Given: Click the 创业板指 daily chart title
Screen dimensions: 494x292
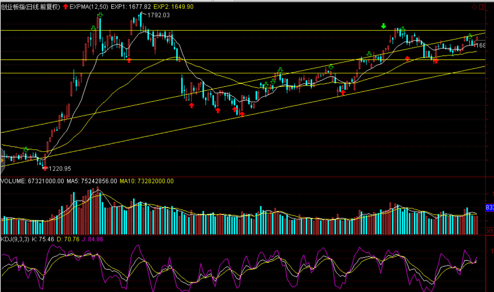Looking at the screenshot, I should pyautogui.click(x=30, y=7).
